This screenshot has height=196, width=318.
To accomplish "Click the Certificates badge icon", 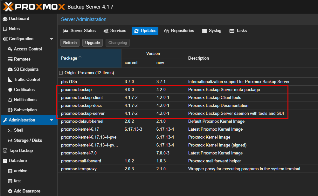I will pos(10,90).
